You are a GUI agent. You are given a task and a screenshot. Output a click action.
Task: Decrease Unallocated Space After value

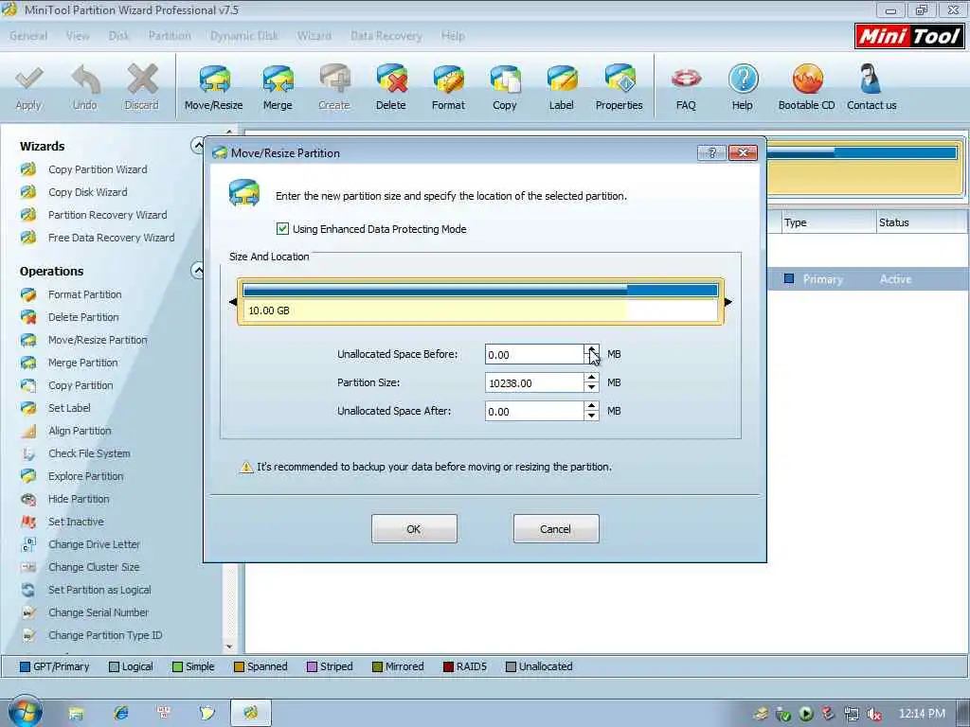(591, 417)
